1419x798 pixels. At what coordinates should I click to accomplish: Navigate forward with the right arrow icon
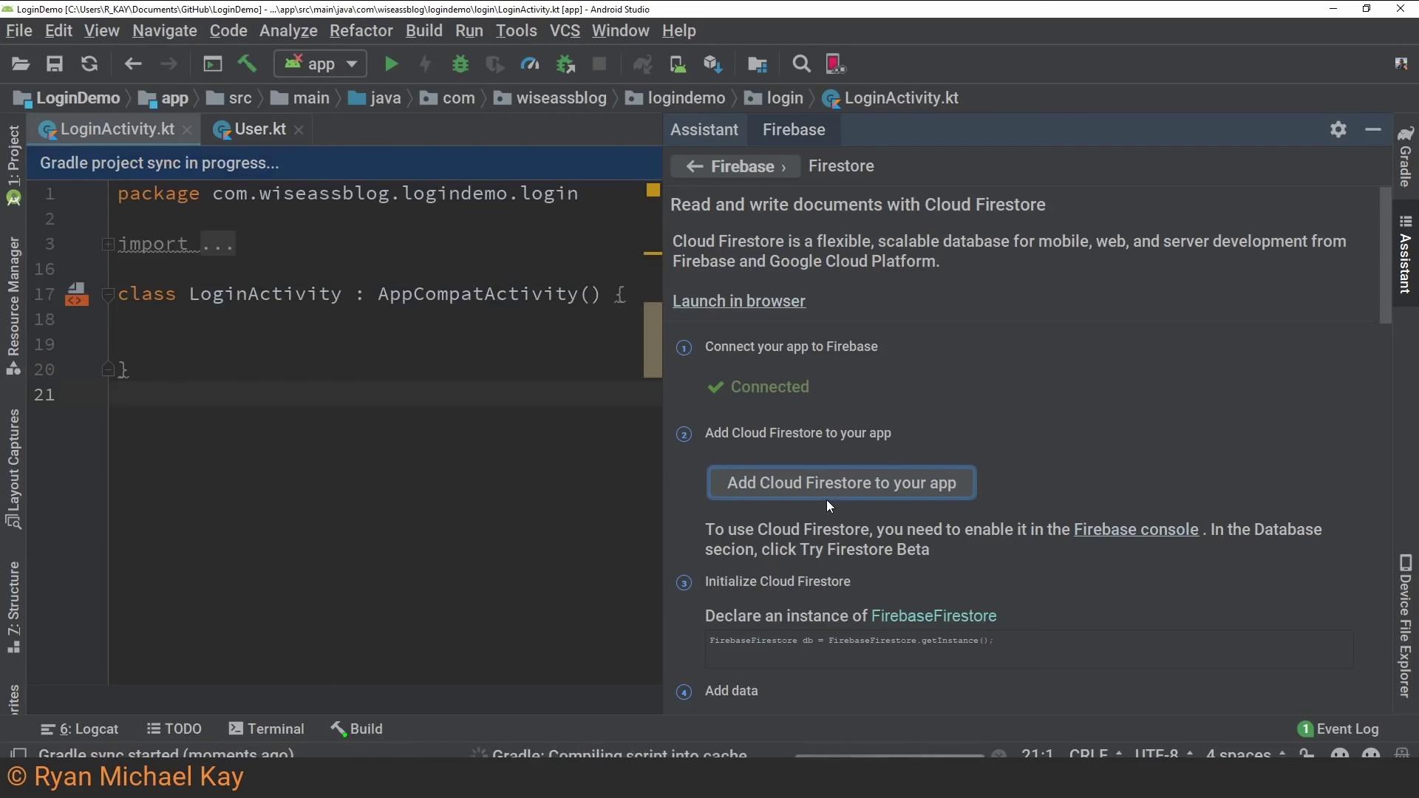(169, 64)
